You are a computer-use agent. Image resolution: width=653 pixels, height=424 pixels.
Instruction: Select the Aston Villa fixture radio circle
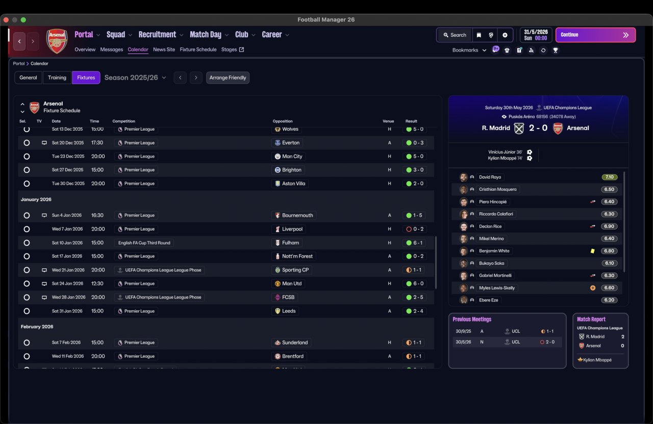coord(27,184)
